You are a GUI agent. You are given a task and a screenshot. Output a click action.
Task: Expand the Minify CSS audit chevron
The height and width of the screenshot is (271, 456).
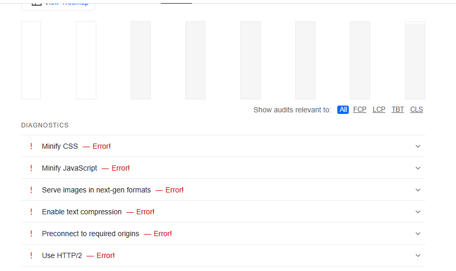(417, 146)
